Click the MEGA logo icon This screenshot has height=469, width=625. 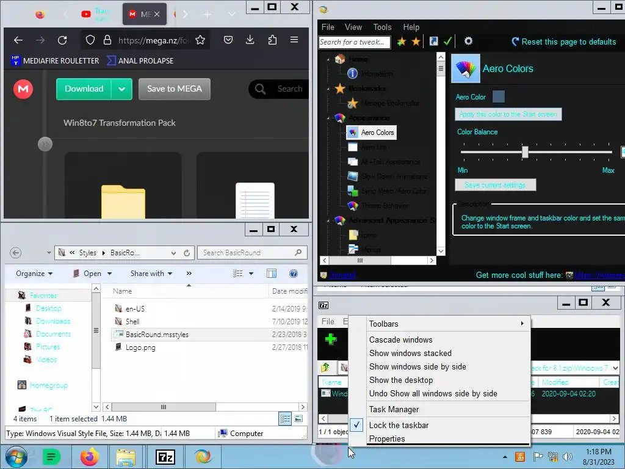(x=23, y=89)
